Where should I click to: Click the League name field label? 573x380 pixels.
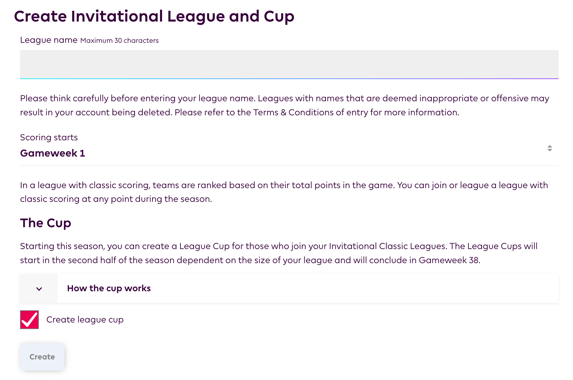click(x=49, y=40)
